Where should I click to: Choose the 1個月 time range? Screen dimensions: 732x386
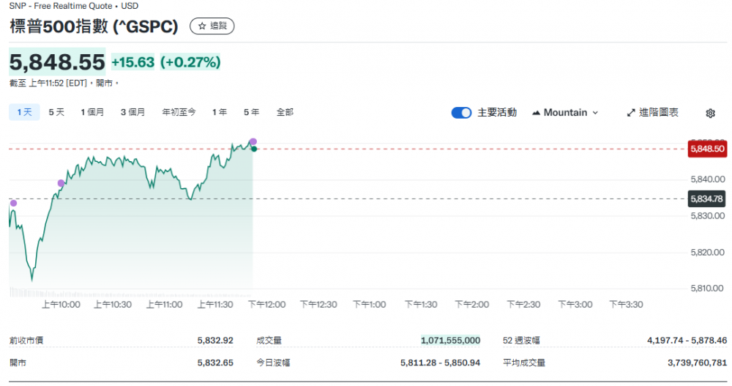coord(92,112)
